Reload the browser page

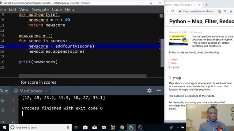click(x=173, y=11)
